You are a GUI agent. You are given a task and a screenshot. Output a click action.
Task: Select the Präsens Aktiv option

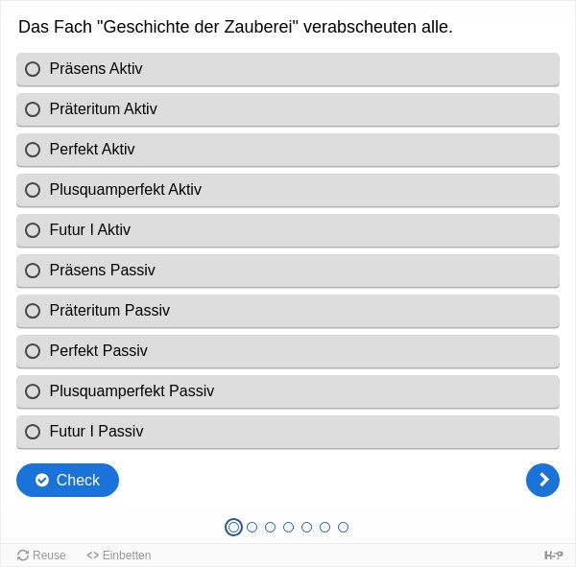tap(288, 69)
